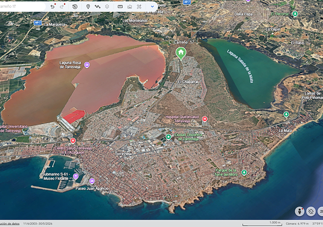
Task: Click the 'Torrevieja' city label
Action: click(x=123, y=154)
